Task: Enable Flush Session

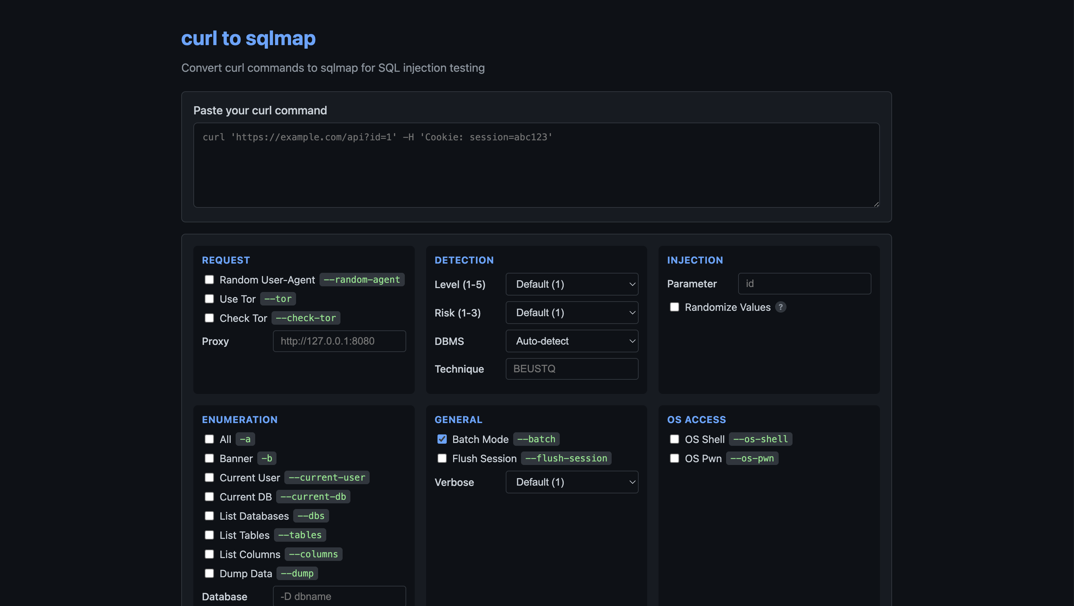Action: (x=442, y=458)
